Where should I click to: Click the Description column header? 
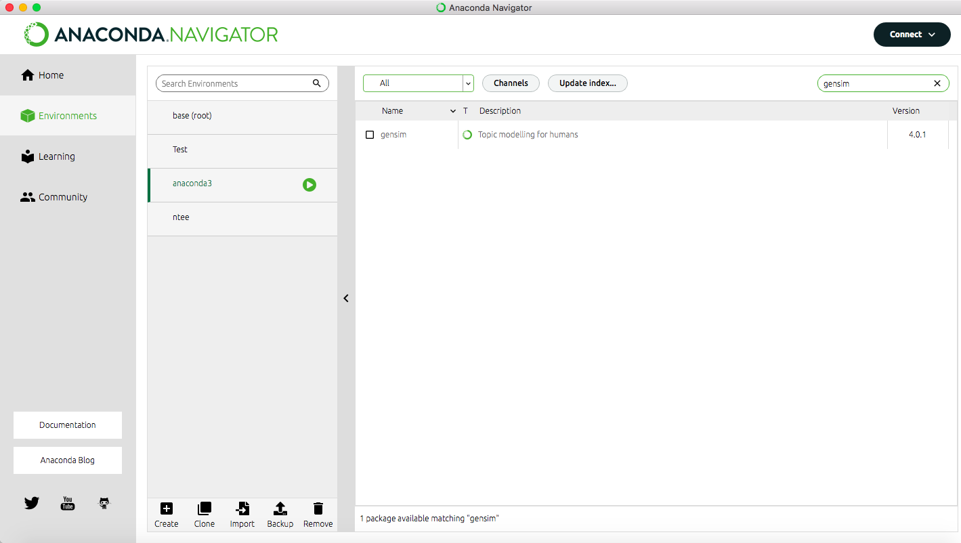click(500, 111)
